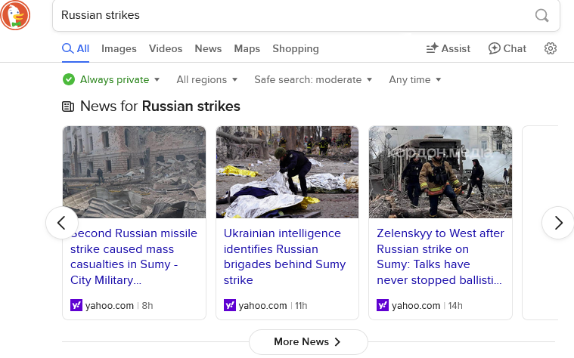The image size is (574, 358).
Task: Click Yahoo icon on the 11h article
Action: [x=230, y=305]
